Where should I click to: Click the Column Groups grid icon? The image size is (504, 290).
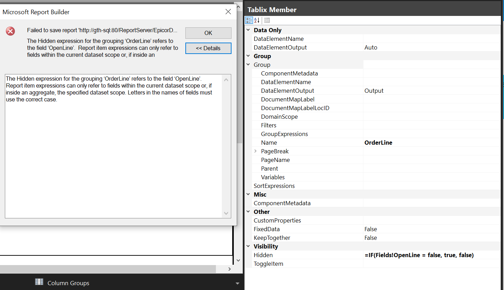(39, 282)
